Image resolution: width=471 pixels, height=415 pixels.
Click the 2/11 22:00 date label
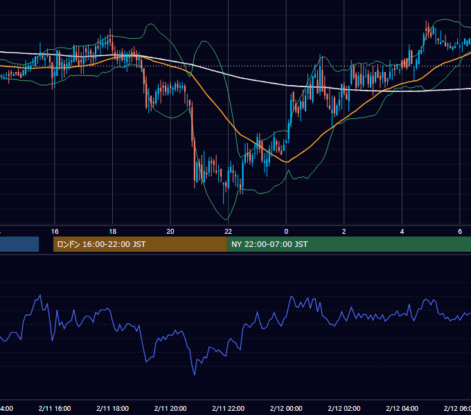229,408
